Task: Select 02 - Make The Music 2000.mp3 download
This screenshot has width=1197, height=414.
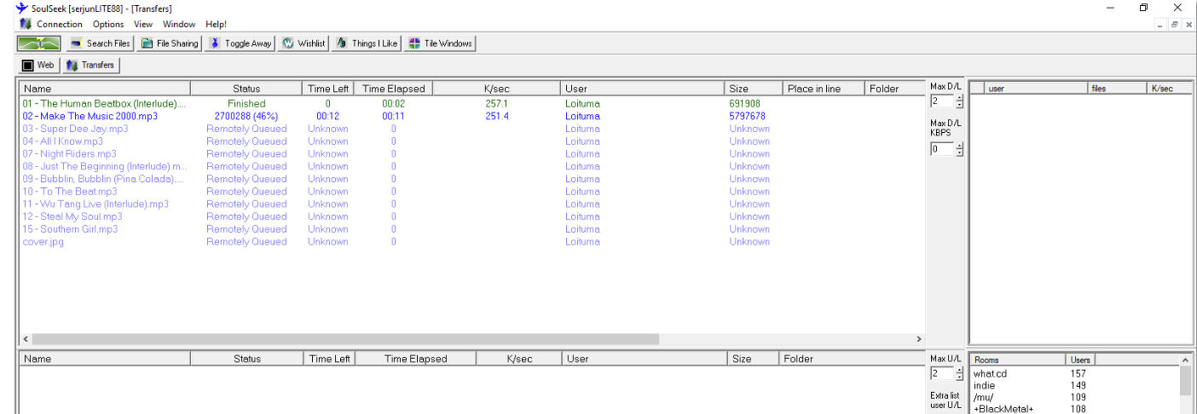Action: pos(90,116)
